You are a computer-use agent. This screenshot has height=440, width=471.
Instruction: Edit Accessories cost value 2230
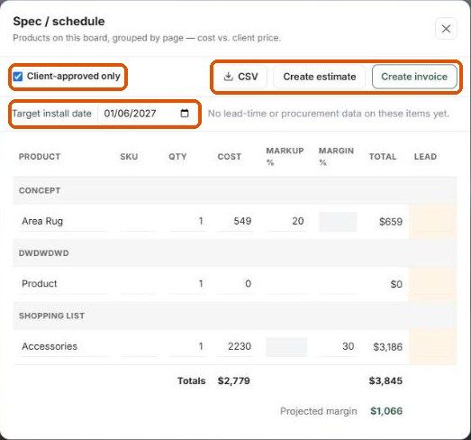(236, 347)
